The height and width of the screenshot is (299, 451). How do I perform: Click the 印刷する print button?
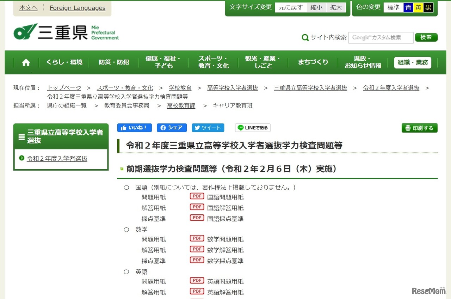click(419, 128)
